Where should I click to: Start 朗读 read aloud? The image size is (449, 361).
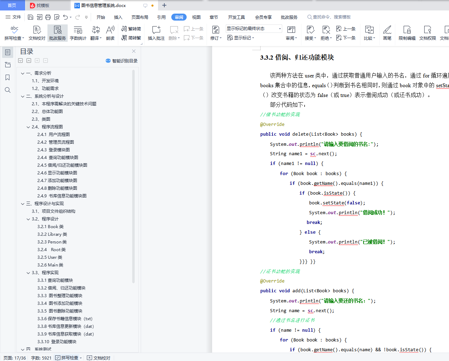[110, 33]
